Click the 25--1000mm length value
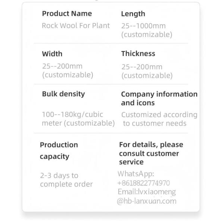The width and height of the screenshot is (224, 224). point(143,26)
